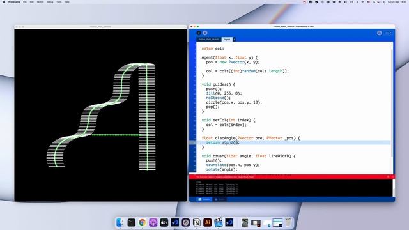Toggle the Debug button in the Processing toolbar

coord(379,33)
